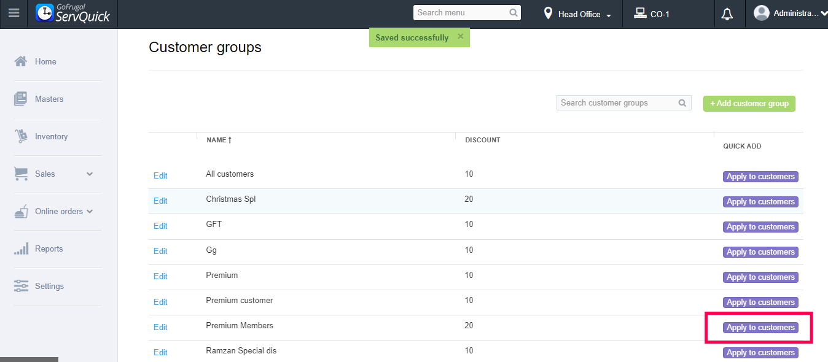Click the Inventory sidebar icon

point(21,136)
